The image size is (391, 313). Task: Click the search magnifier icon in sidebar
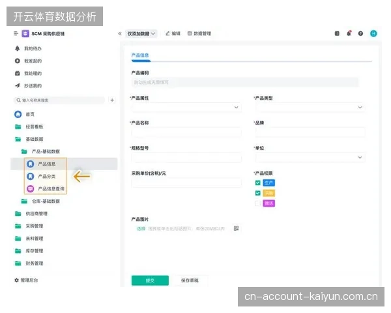click(18, 100)
